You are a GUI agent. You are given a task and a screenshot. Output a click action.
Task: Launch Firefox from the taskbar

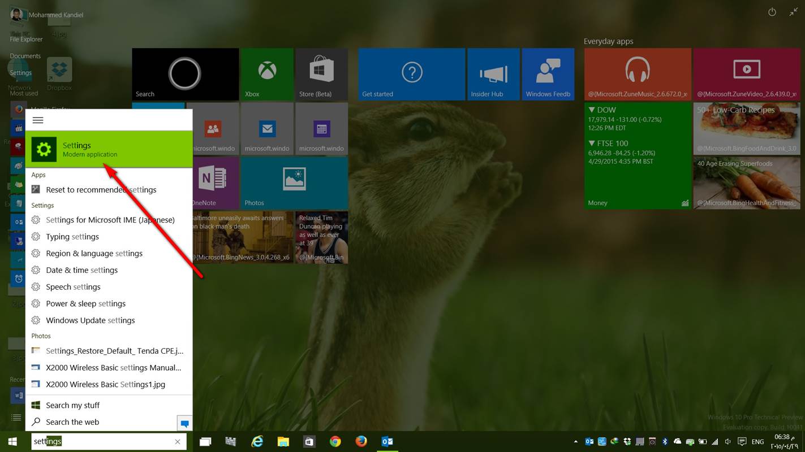(361, 442)
